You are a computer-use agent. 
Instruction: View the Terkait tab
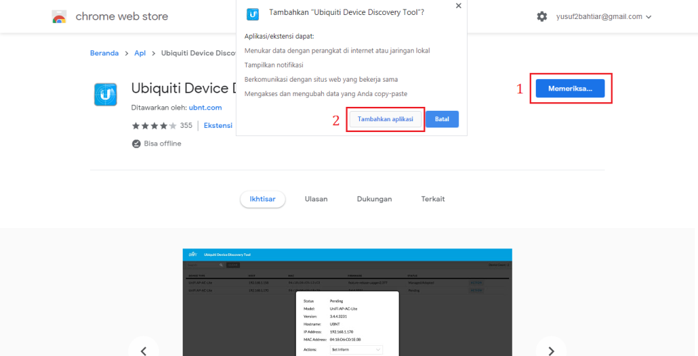pyautogui.click(x=433, y=199)
